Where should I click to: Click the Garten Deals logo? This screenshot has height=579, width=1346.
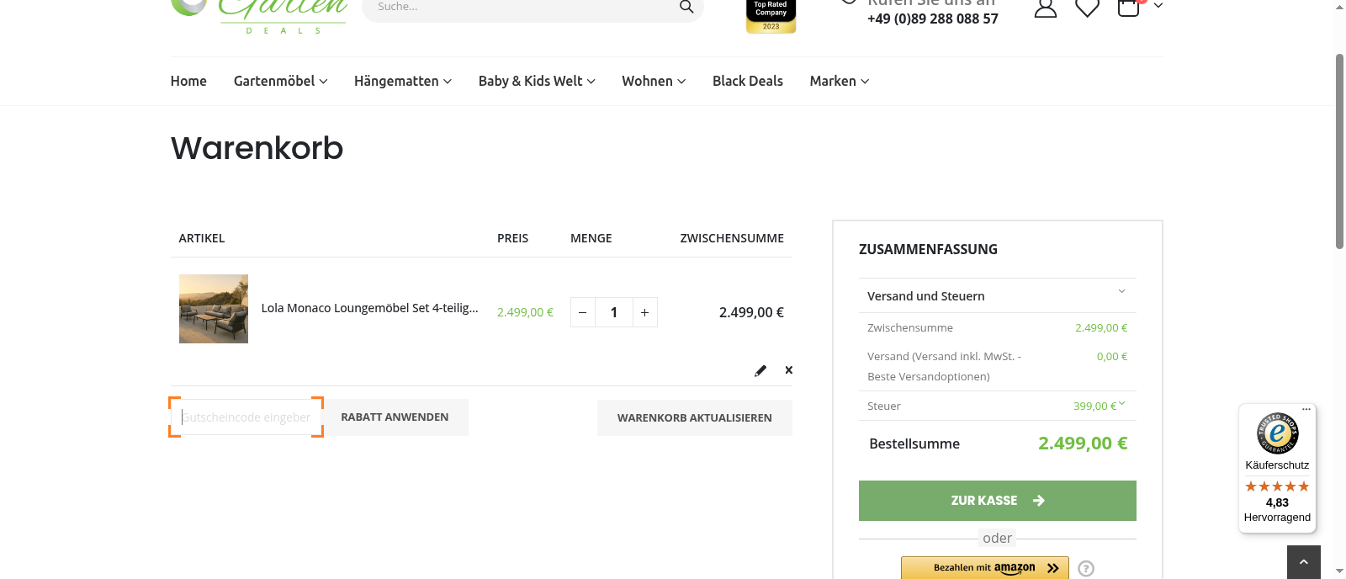pos(259,15)
